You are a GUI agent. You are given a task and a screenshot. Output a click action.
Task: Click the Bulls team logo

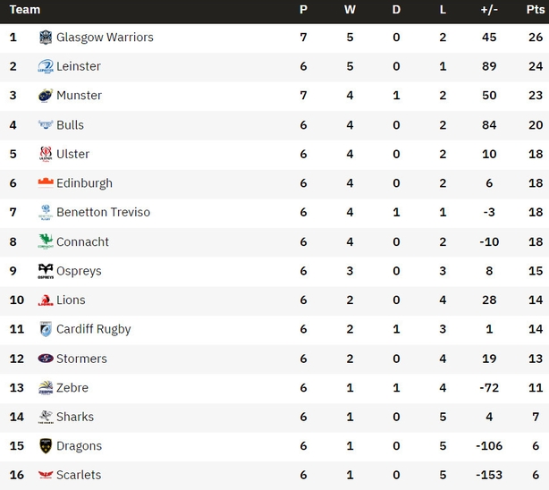coord(46,124)
